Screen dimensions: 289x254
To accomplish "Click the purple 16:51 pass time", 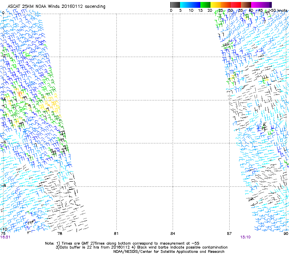I will click(5, 237).
